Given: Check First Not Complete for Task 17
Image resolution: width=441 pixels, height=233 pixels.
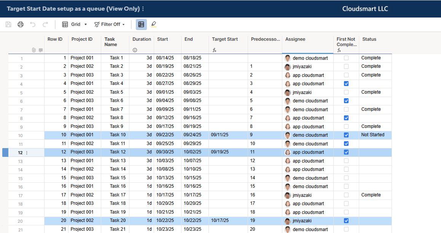Looking at the screenshot, I should tap(346, 195).
